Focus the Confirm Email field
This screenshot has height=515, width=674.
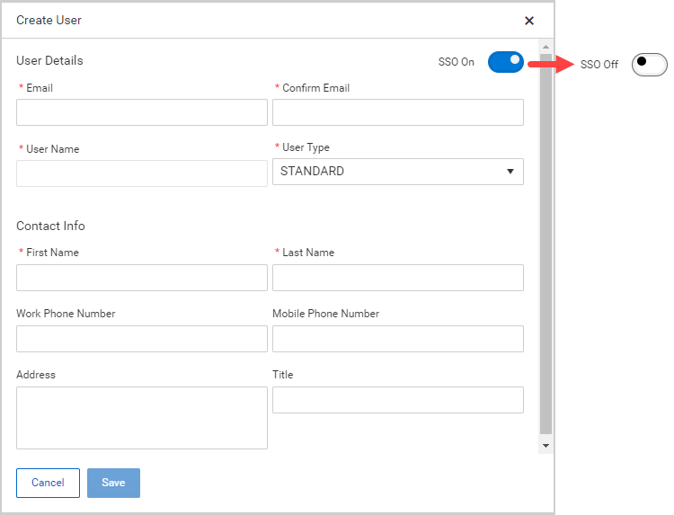coord(397,112)
